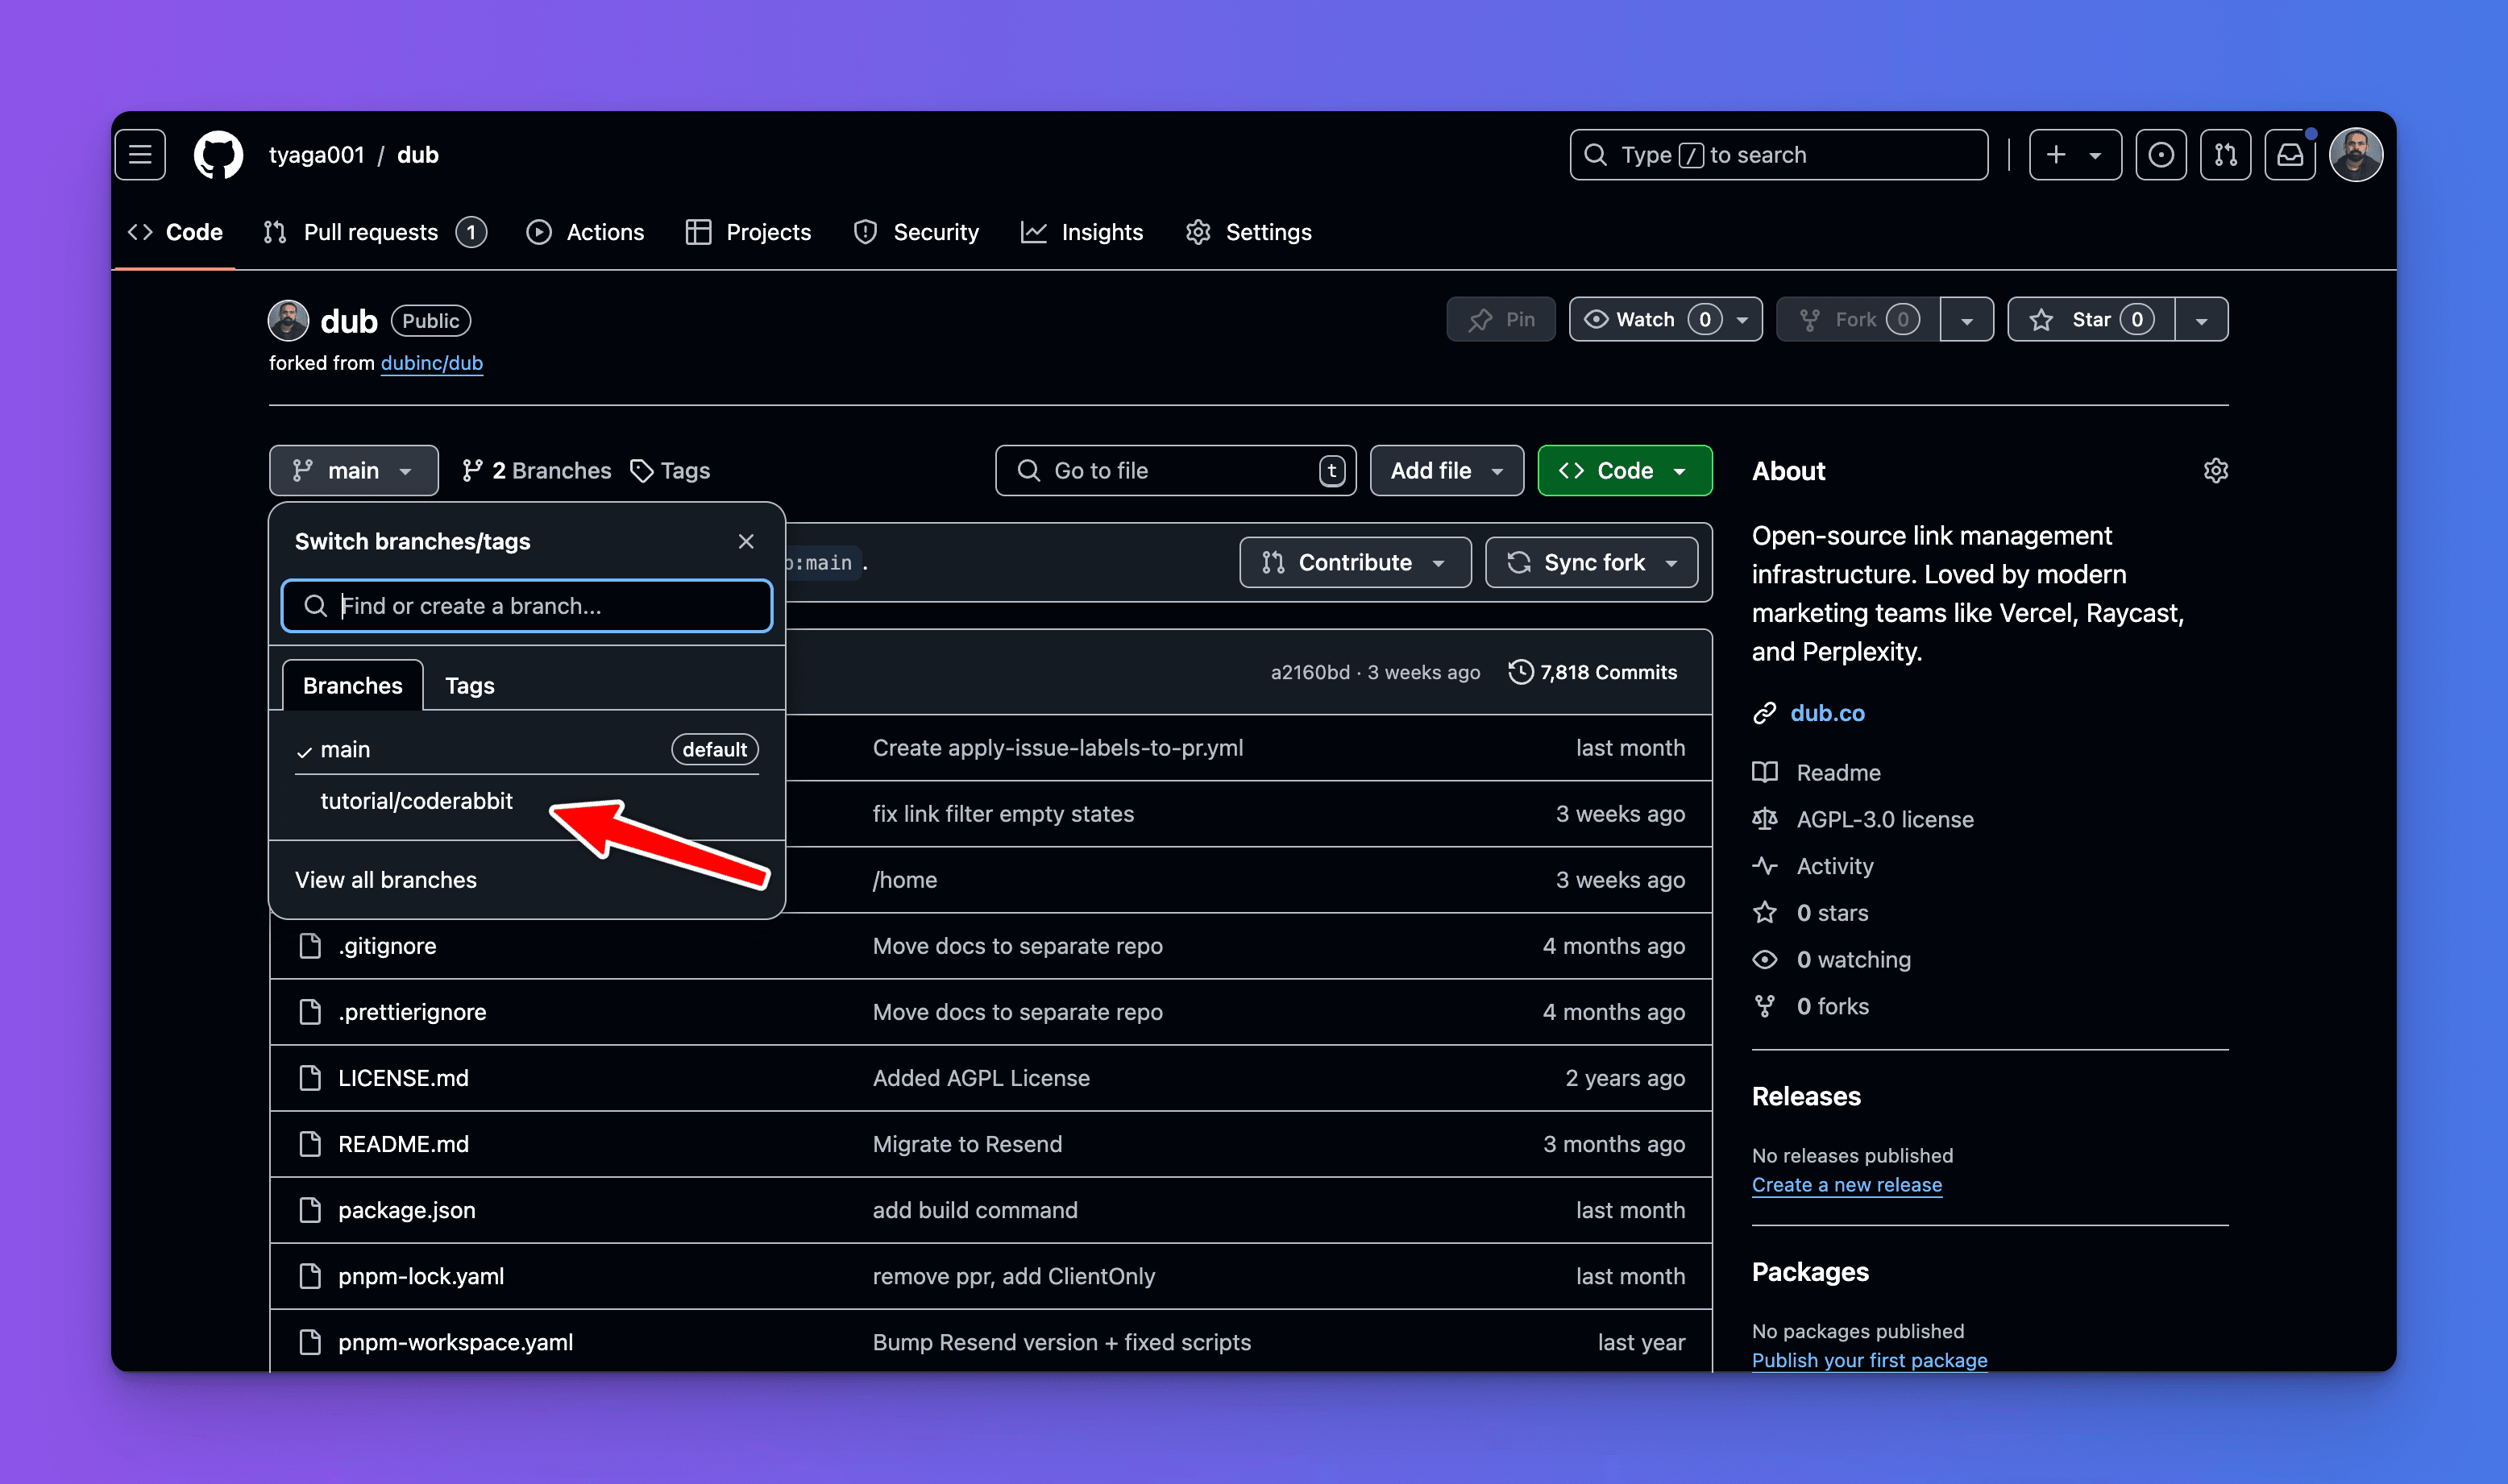Image resolution: width=2508 pixels, height=1484 pixels.
Task: Close the Switch branches/tags dialog
Action: (746, 541)
